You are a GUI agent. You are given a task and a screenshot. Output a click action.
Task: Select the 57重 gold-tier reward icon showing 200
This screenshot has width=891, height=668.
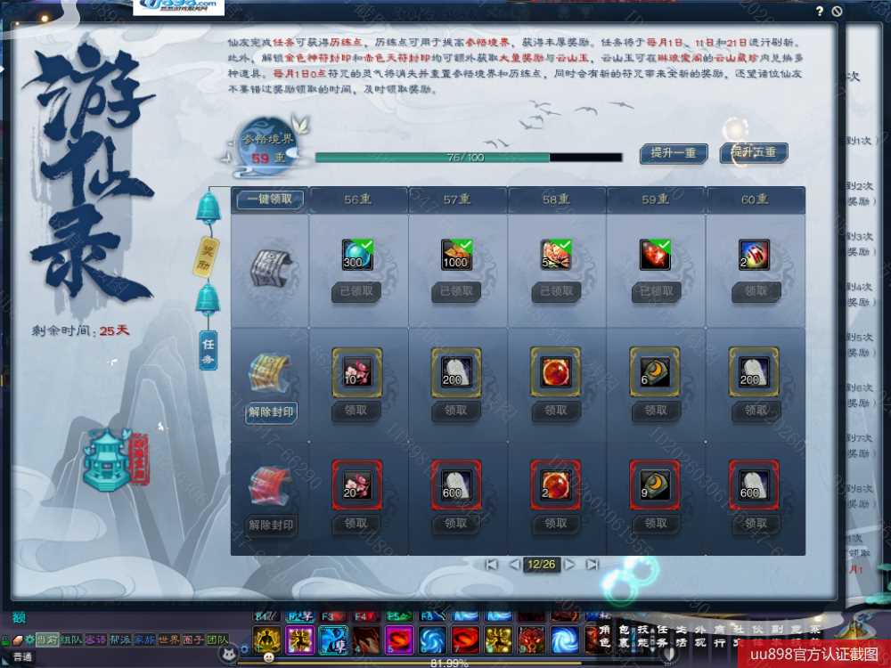(457, 367)
